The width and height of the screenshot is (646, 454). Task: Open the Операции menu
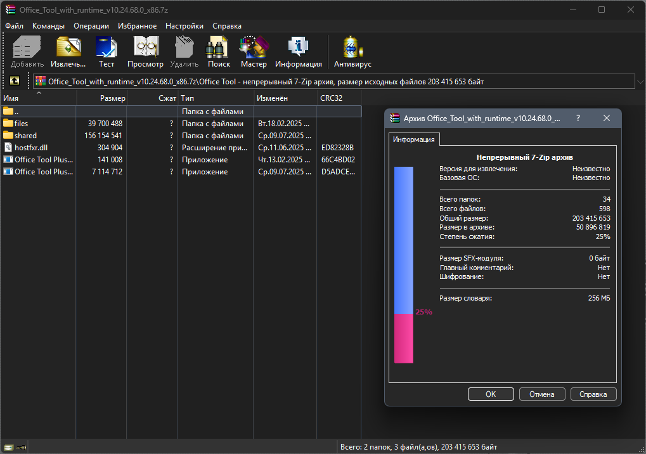tap(91, 25)
